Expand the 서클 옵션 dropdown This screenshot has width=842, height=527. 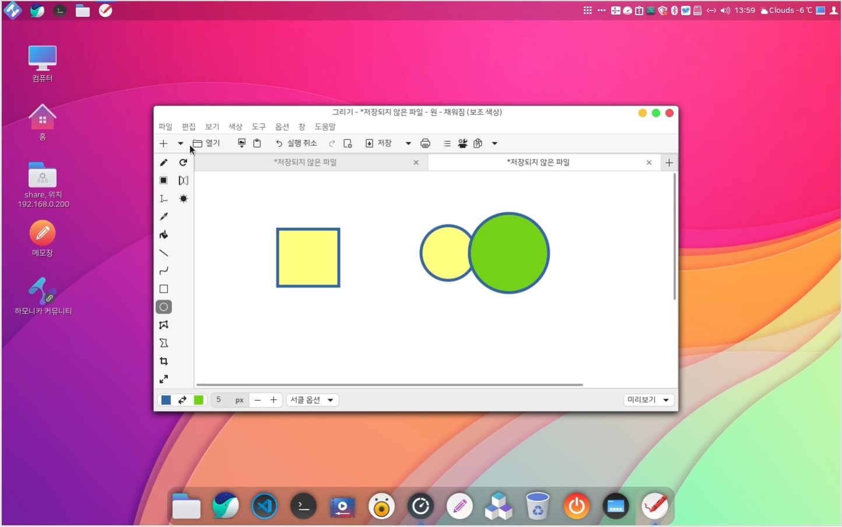(313, 400)
